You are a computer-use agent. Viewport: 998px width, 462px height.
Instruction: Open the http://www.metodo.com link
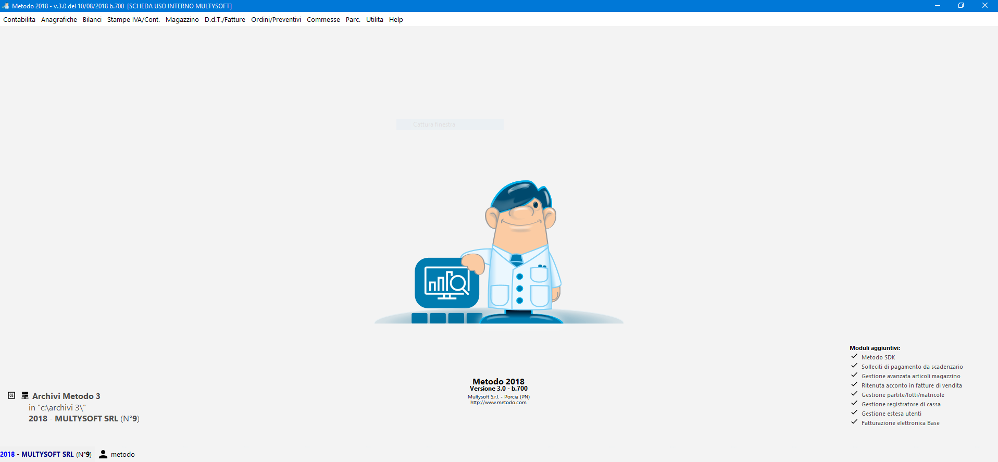tap(498, 403)
